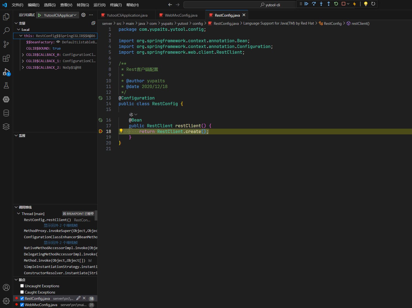Viewport: 412px width, 308px height.
Task: Open the 终端(T) menu
Action: (x=116, y=5)
